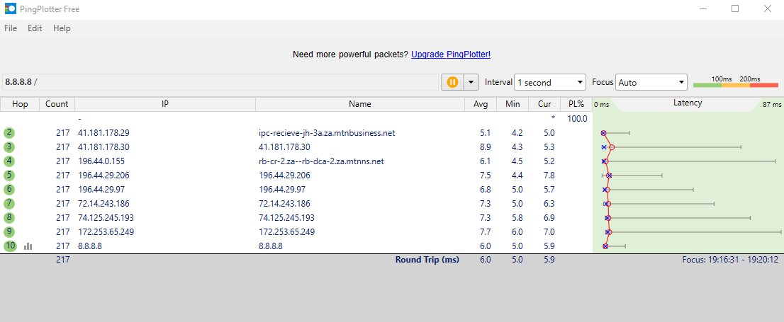This screenshot has height=322, width=784.
Task: Open the Edit menu
Action: [x=35, y=28]
